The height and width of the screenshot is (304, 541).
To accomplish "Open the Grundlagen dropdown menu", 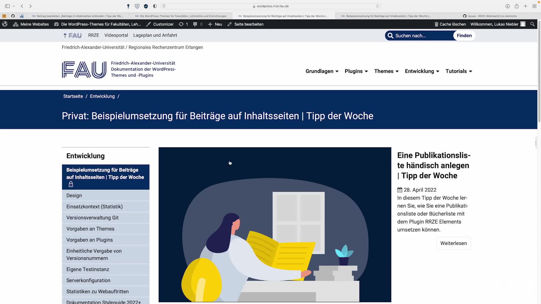I will click(x=322, y=71).
